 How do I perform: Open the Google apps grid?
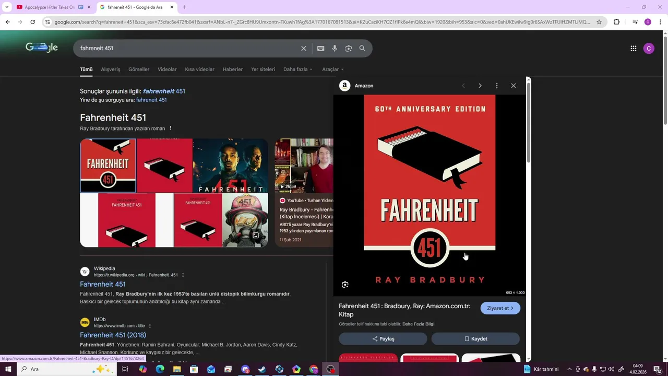(x=634, y=48)
